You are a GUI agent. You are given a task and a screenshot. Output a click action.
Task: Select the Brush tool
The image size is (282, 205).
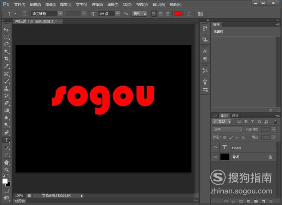point(7,81)
